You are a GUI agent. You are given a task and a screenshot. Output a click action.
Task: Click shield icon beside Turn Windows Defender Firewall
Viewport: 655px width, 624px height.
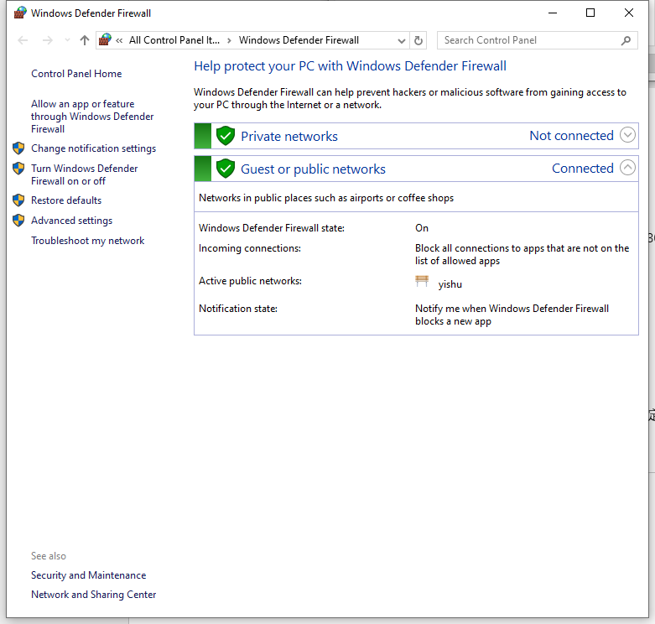[x=18, y=168]
